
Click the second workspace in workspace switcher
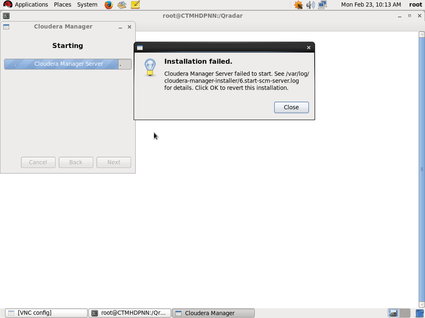coord(405,313)
